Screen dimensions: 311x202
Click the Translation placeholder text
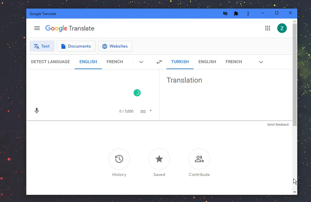[x=184, y=80]
